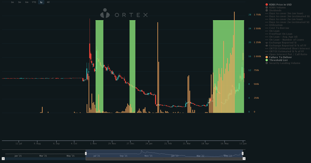Show the All time range
Screen dimensions: 311x163
(48, 2)
